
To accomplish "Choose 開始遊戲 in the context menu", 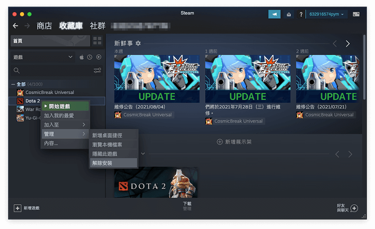I will click(x=65, y=106).
